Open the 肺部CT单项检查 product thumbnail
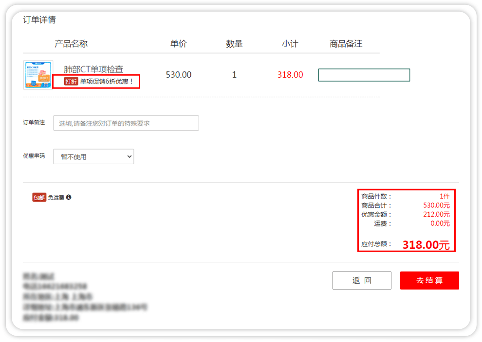The height and width of the screenshot is (342, 482). [x=38, y=75]
